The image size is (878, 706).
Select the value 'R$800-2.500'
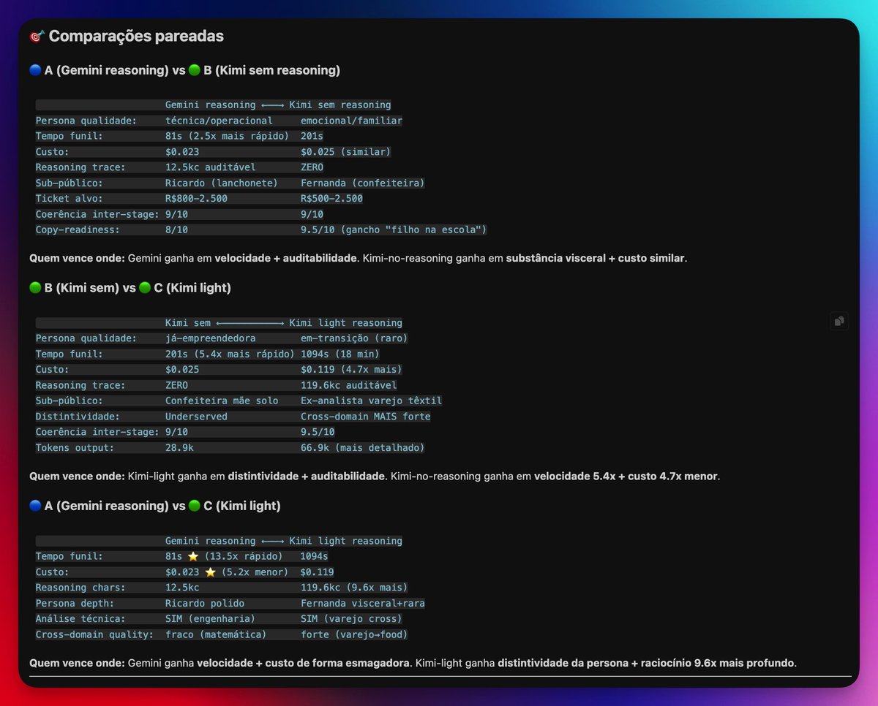pos(196,199)
